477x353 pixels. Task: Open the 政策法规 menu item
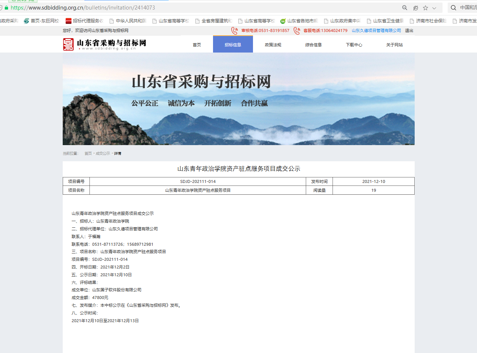pyautogui.click(x=273, y=45)
